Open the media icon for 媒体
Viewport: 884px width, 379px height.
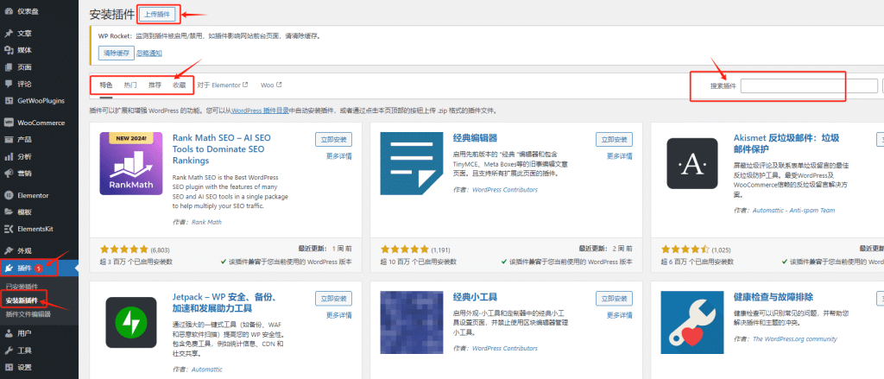9,50
